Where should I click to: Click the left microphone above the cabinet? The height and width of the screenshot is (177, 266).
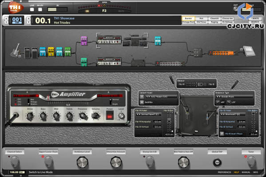point(172,80)
